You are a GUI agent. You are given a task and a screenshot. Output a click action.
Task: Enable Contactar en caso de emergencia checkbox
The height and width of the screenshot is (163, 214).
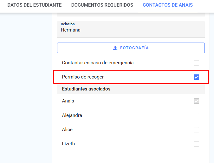[x=196, y=63]
